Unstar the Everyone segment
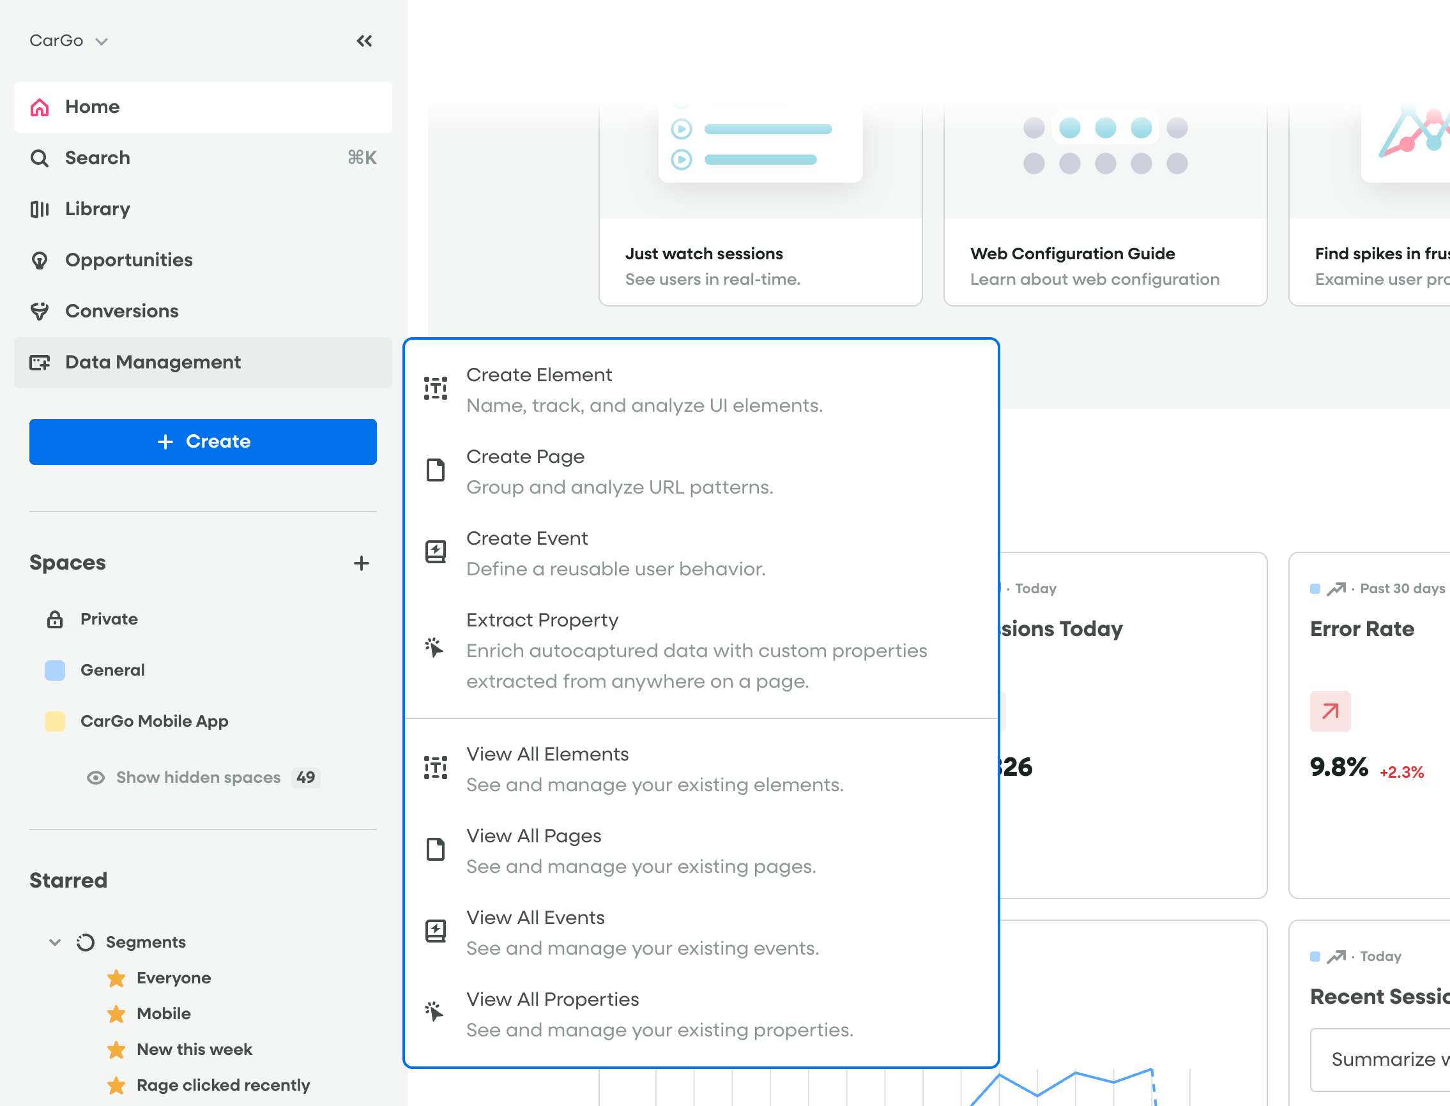The height and width of the screenshot is (1106, 1450). point(116,978)
